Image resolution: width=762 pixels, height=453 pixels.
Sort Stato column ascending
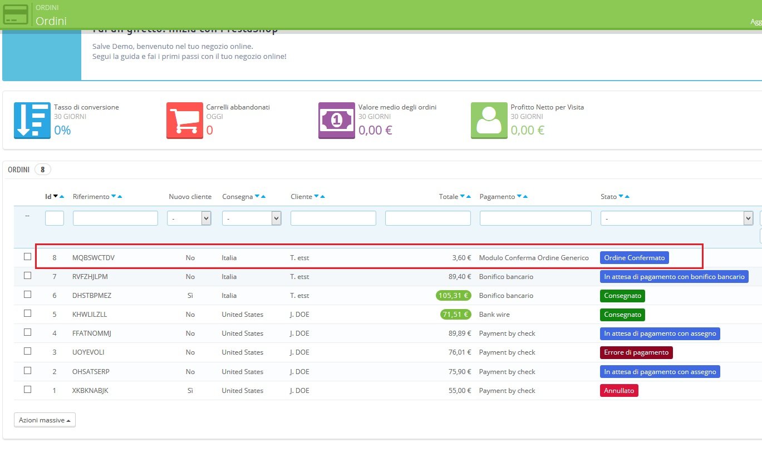point(627,197)
